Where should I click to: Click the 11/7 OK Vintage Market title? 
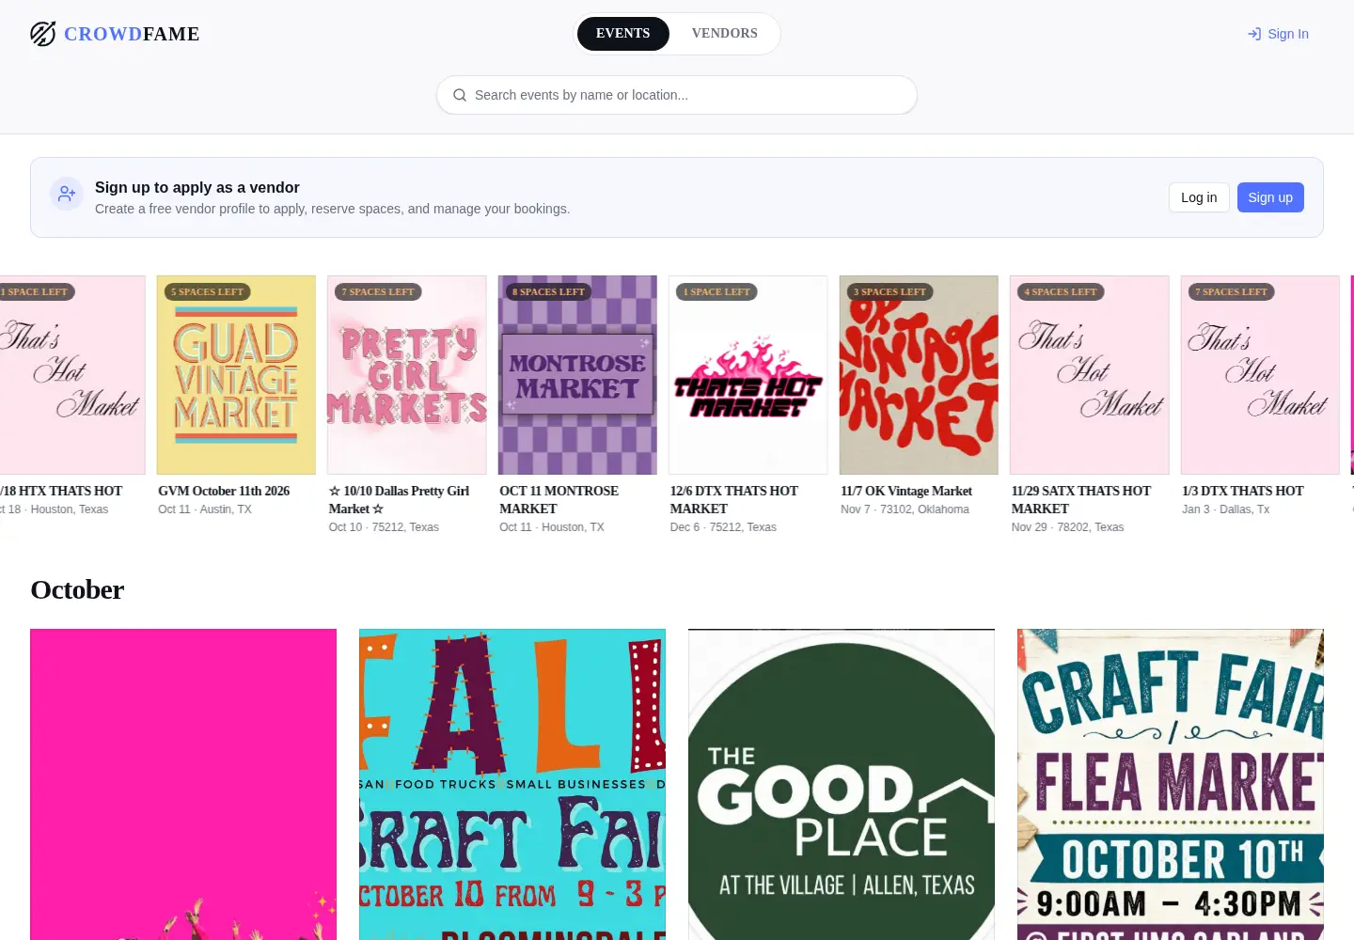pos(906,491)
